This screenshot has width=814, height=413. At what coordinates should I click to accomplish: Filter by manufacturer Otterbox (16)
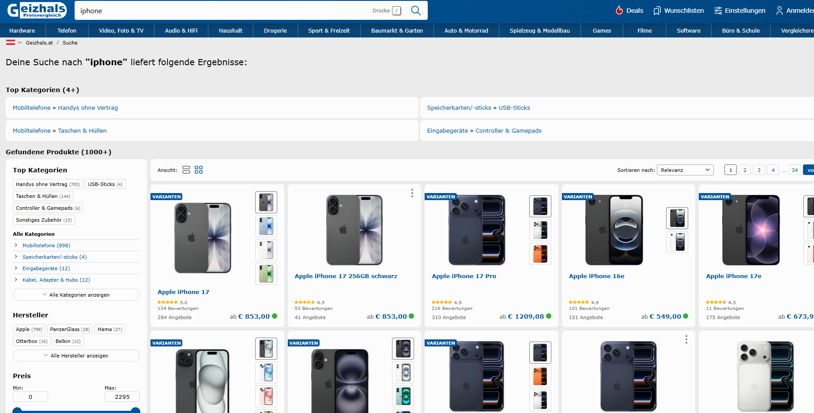pos(31,341)
